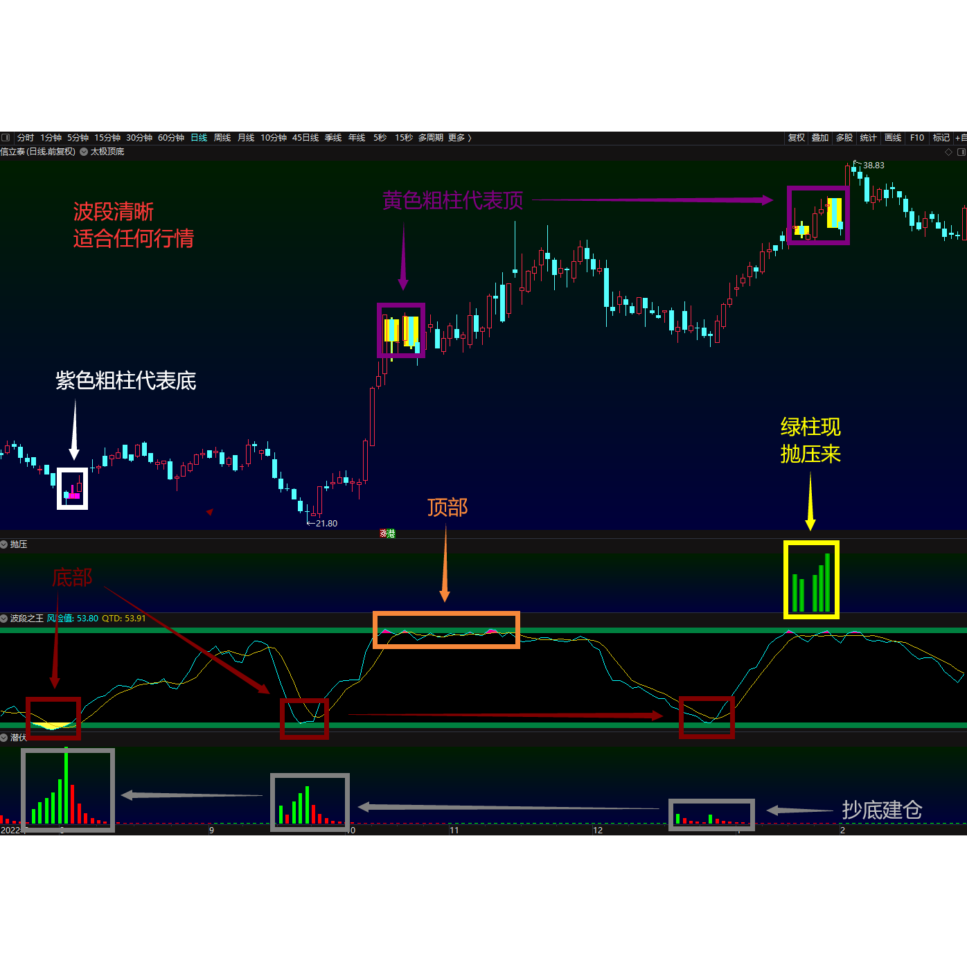
Task: Open the 多周期 view tab
Action: (430, 138)
